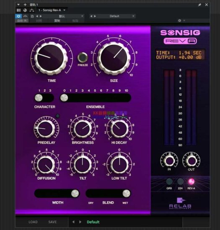Click the BLEND slider handle
The width and height of the screenshot is (220, 230).
pyautogui.click(x=127, y=193)
